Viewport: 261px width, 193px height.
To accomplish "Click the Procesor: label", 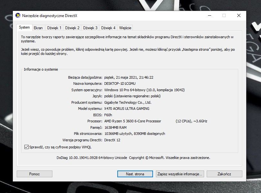I will [95, 121].
